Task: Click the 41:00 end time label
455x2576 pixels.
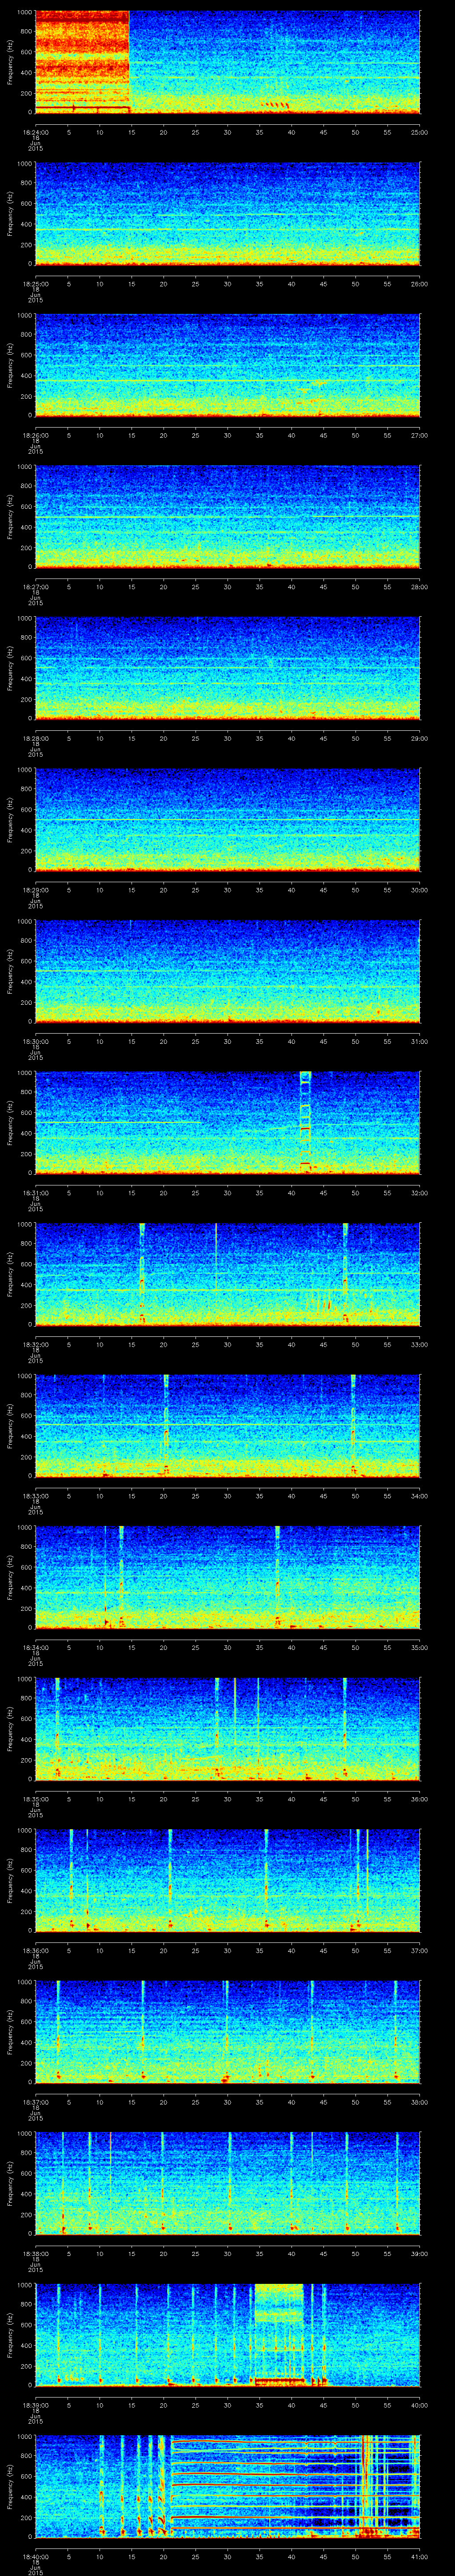Action: [x=419, y=2556]
